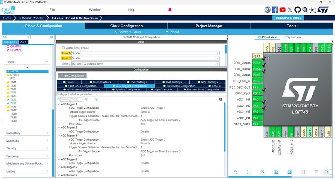Viewport: 335px width, 179px height.
Task: Open the NVIC Settings tab
Action: click(x=137, y=82)
